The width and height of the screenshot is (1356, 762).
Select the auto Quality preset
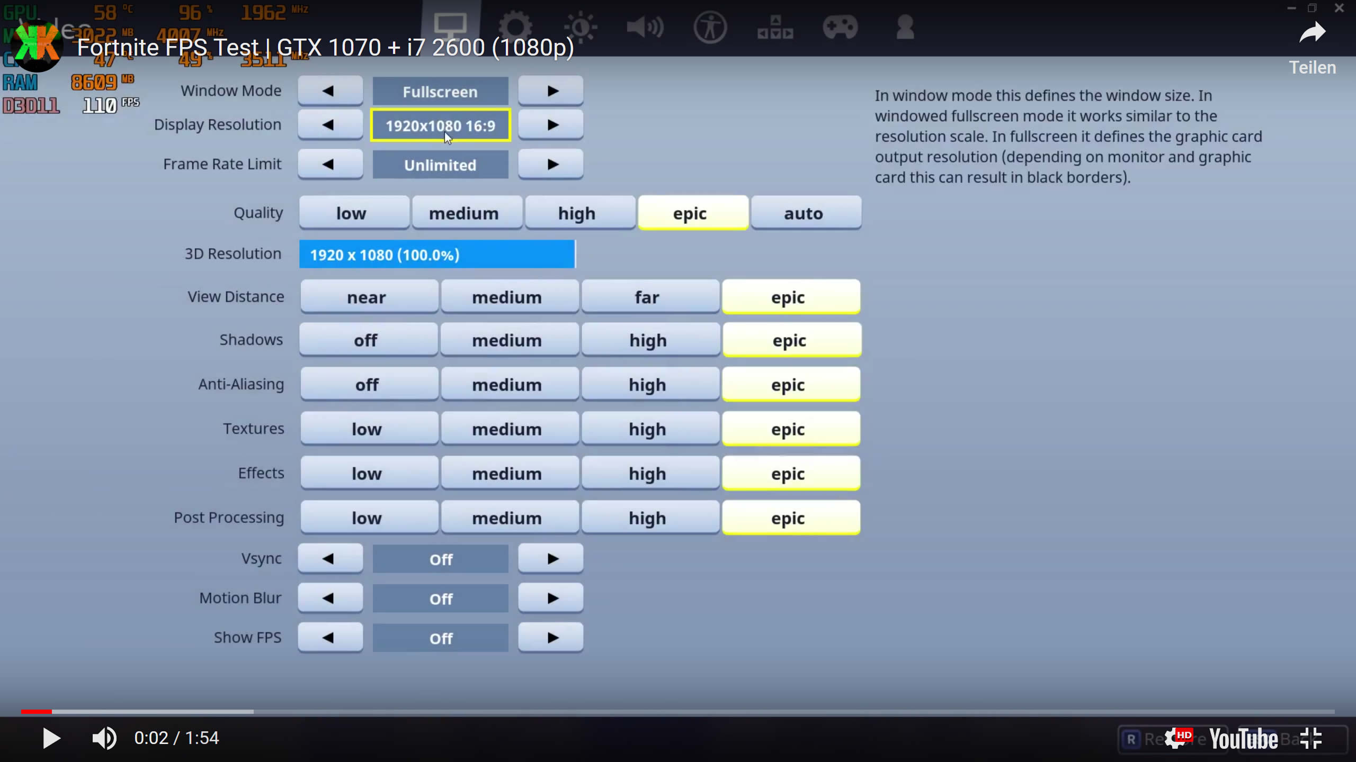coord(804,213)
